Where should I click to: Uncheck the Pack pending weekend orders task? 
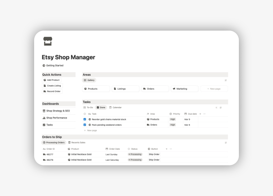[x=85, y=125]
